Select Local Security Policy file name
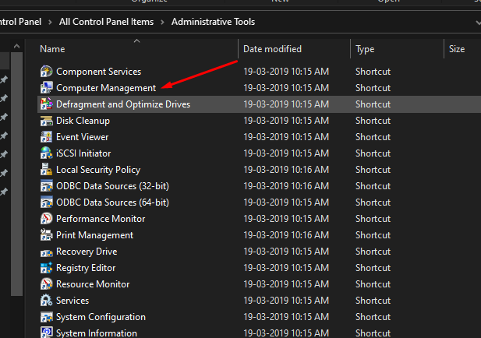Screen dimensions: 481x338 (x=98, y=170)
